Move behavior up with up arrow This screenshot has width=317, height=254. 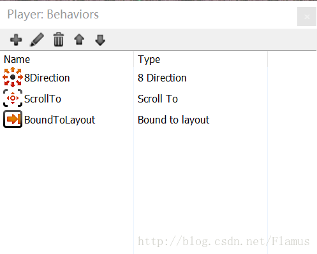click(79, 39)
